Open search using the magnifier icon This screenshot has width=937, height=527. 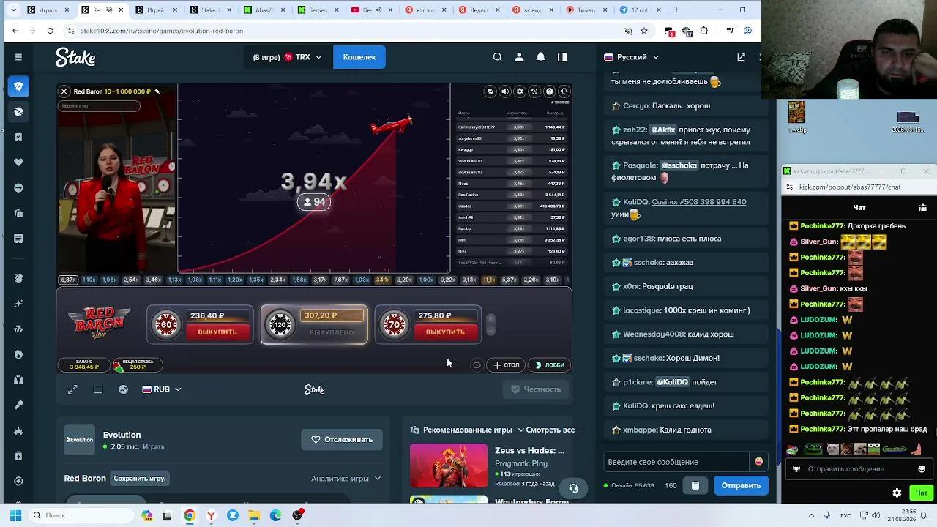pyautogui.click(x=498, y=57)
